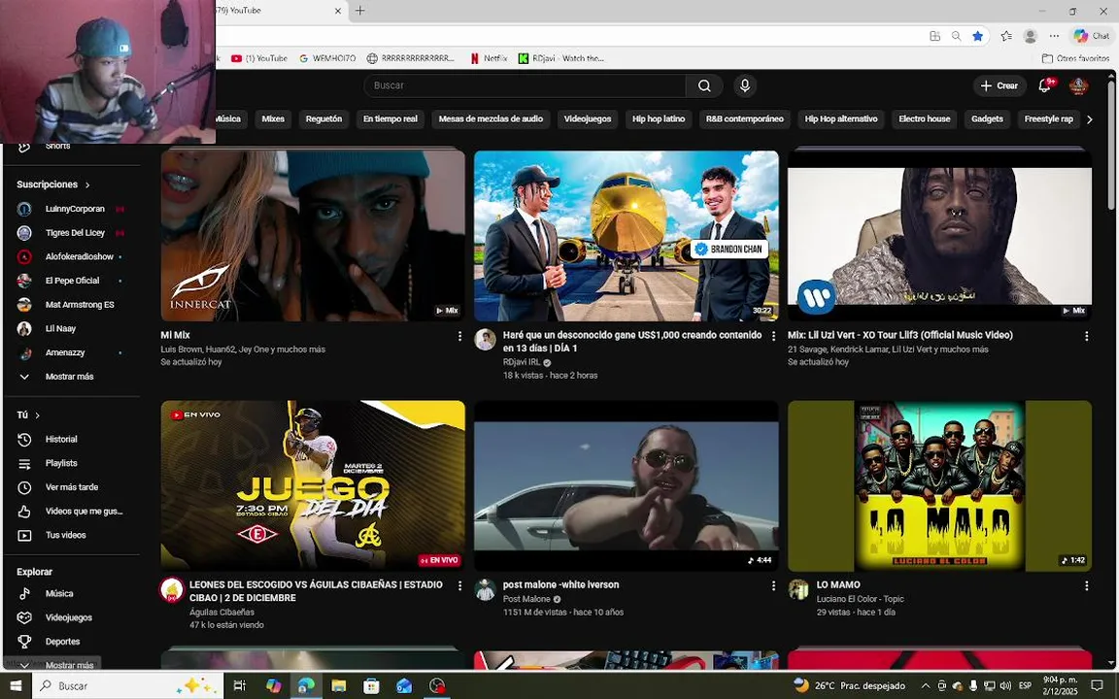
Task: Open options menu for Lil Uzi Vert mix
Action: point(1087,336)
